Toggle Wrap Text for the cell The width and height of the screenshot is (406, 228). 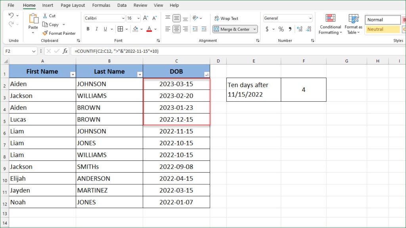pyautogui.click(x=226, y=18)
